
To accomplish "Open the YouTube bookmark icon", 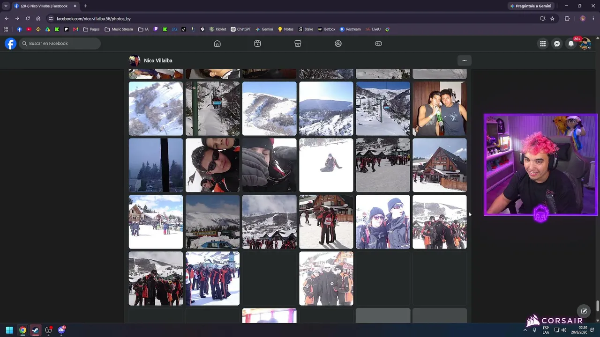I will 29,29.
